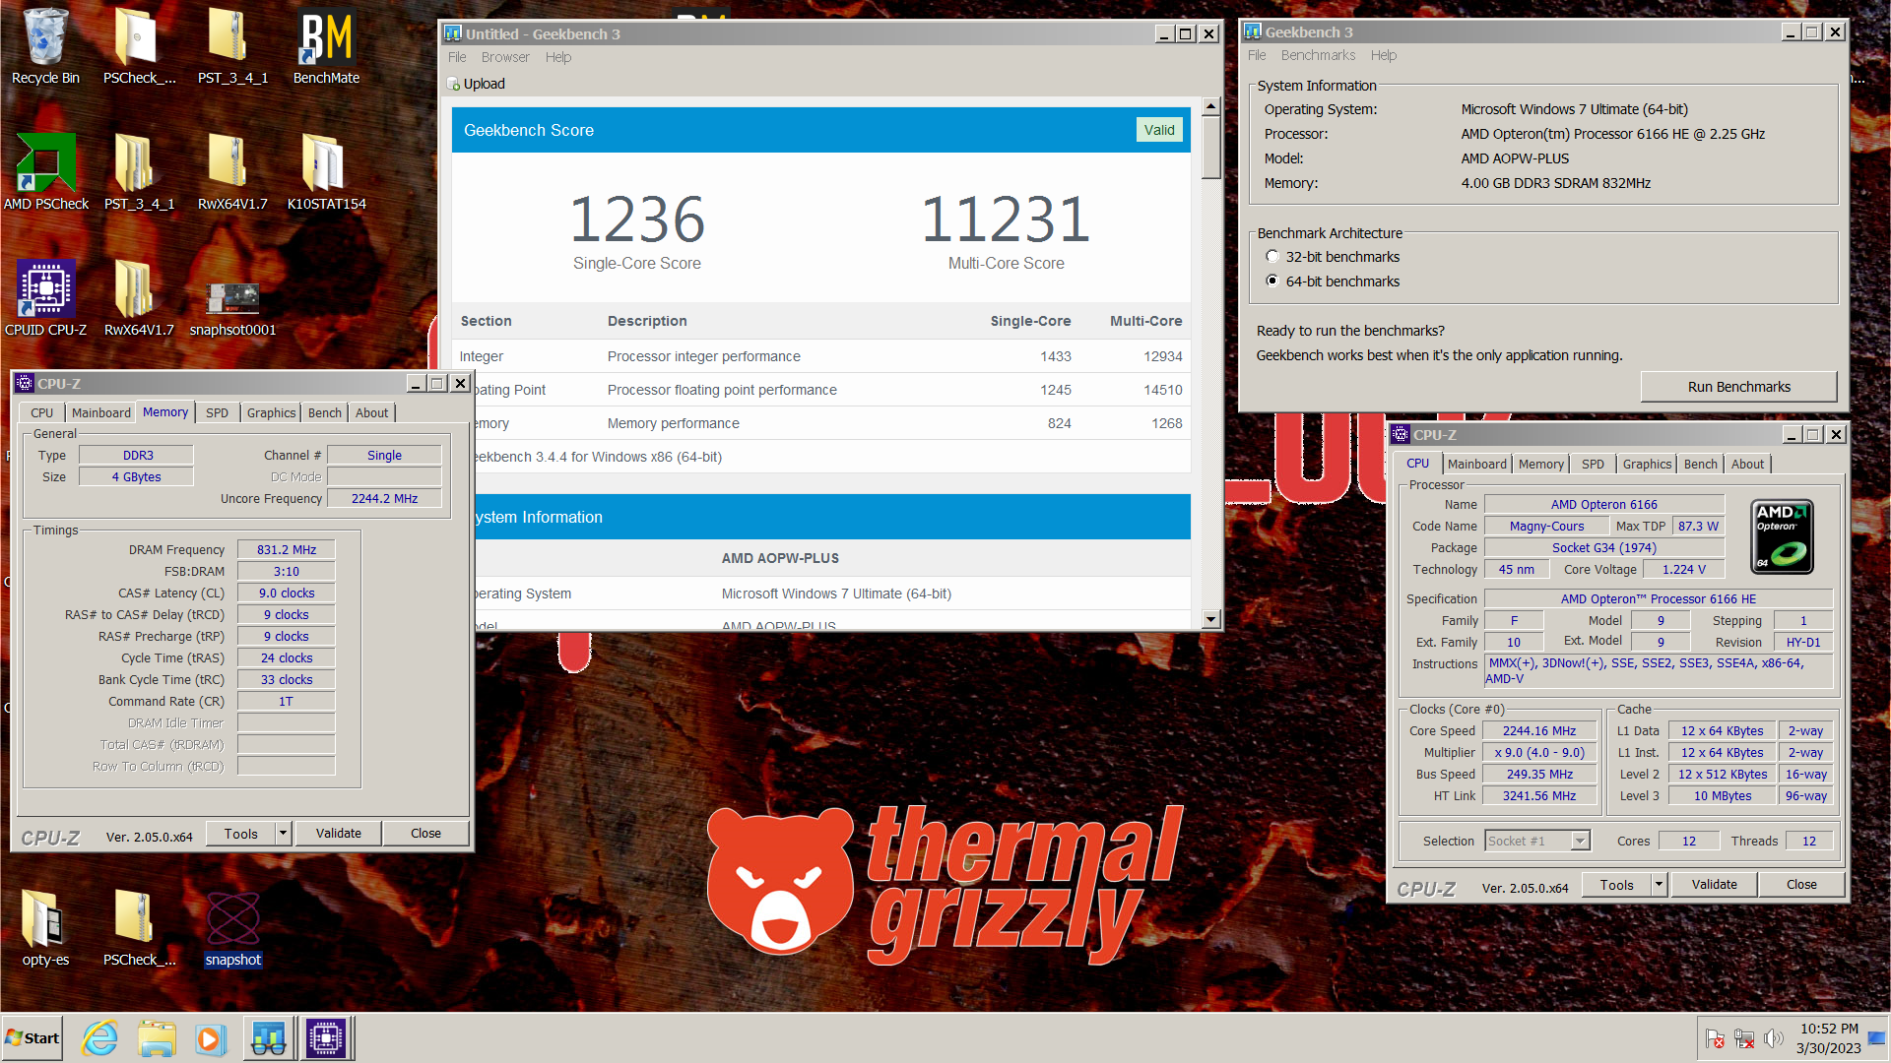Viewport: 1891px width, 1063px height.
Task: Open Bench tab in right CPU-Z window
Action: 1700,465
